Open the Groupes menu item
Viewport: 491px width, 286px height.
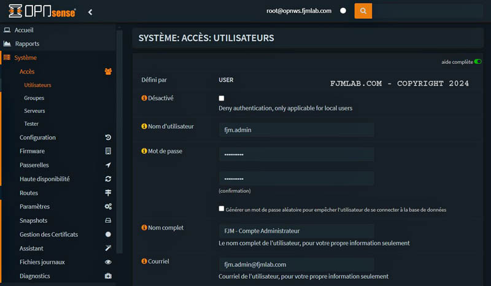34,98
